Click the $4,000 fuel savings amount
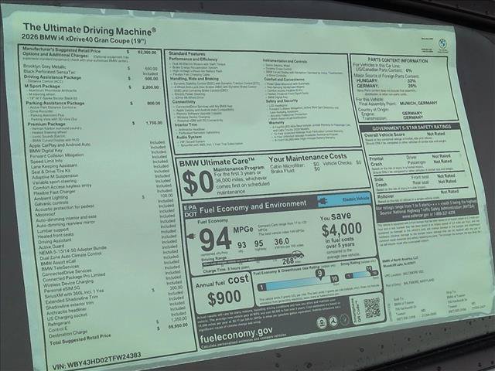Screen dimensions: 495x371 point(342,230)
